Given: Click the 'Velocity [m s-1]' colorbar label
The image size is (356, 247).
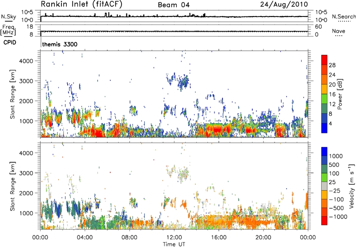Looking at the screenshot, I should (x=352, y=186).
